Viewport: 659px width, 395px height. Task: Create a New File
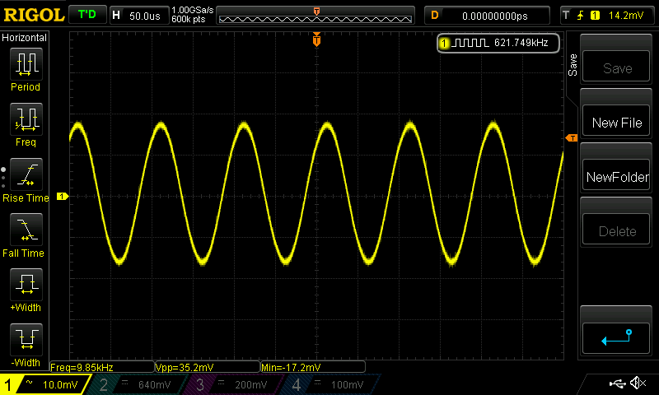coord(616,120)
